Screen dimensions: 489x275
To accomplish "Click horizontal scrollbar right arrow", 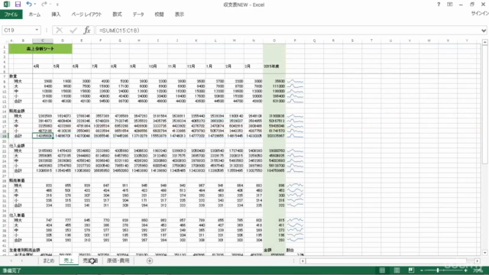I will 478,261.
